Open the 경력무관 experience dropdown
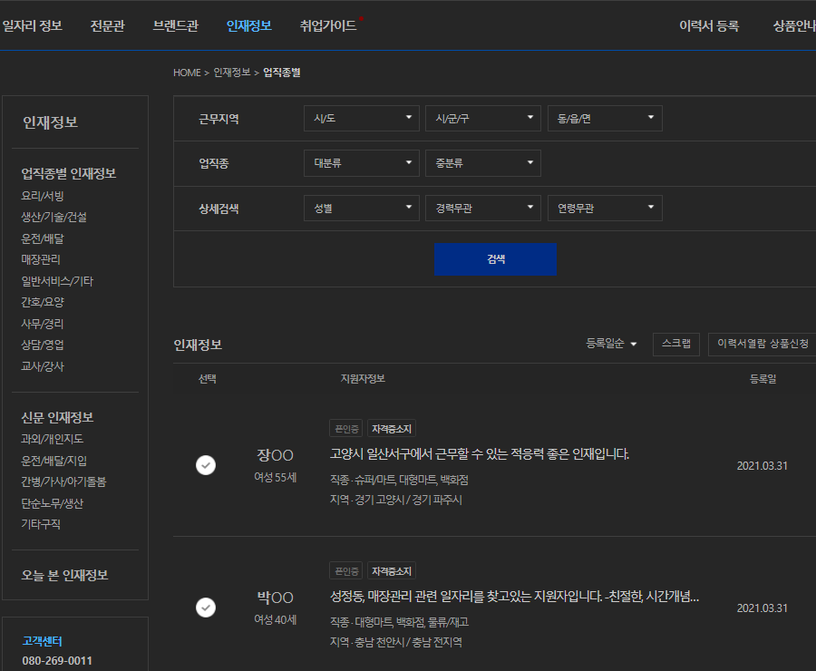Viewport: 816px width, 671px height. 482,208
